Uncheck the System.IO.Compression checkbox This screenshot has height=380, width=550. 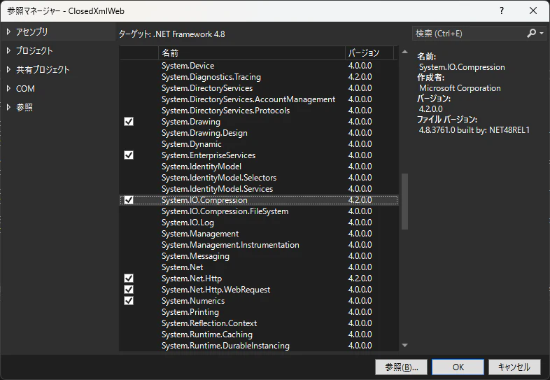[129, 200]
